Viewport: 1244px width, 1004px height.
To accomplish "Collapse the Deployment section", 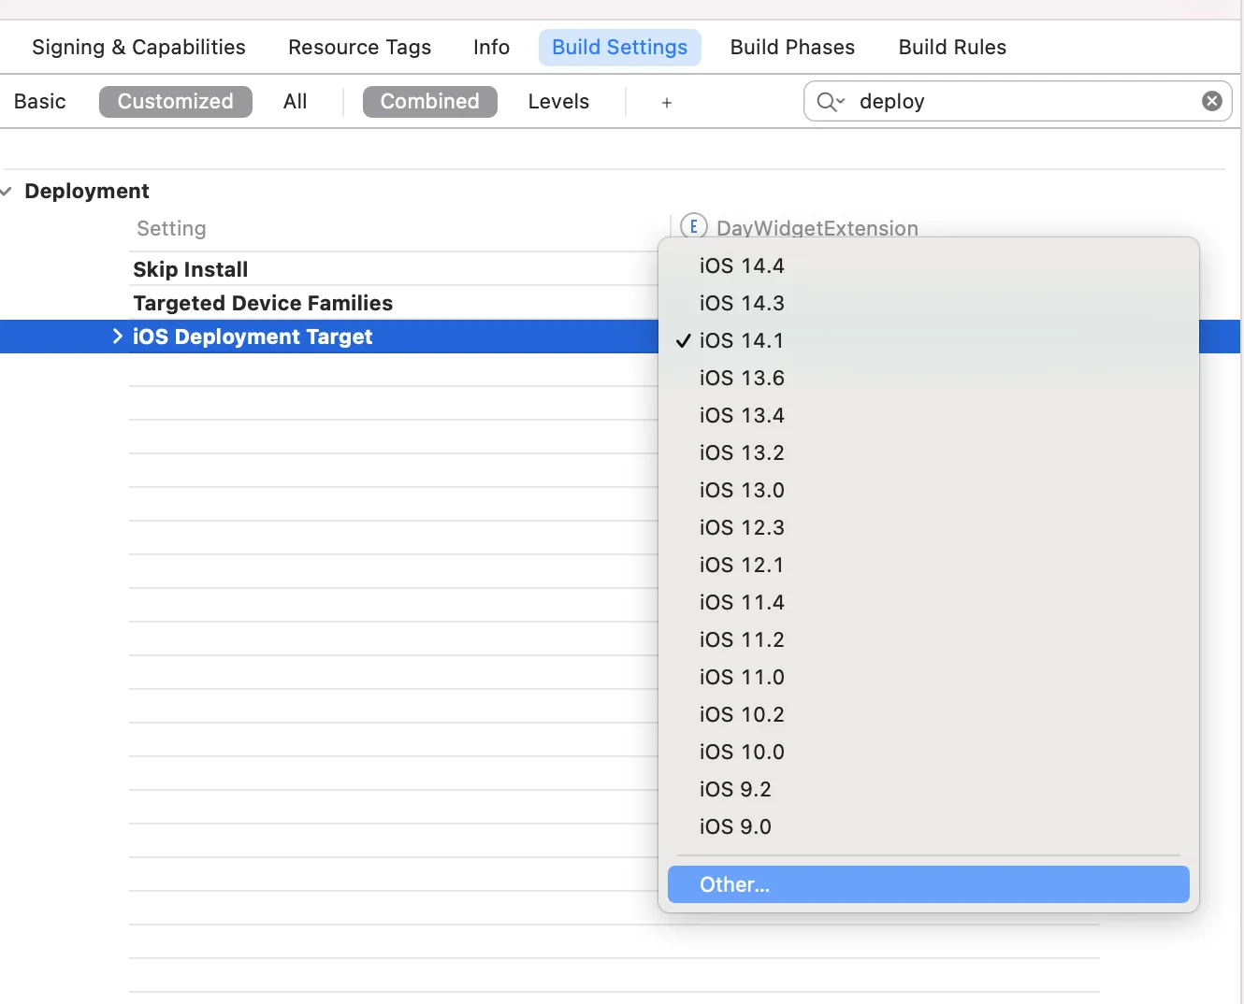I will tap(7, 192).
